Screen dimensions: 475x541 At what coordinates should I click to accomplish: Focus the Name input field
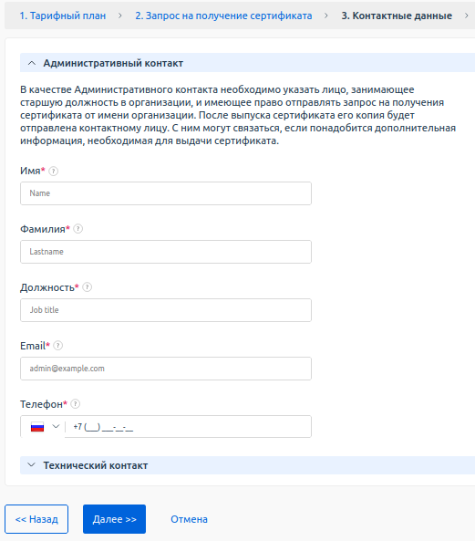[166, 193]
